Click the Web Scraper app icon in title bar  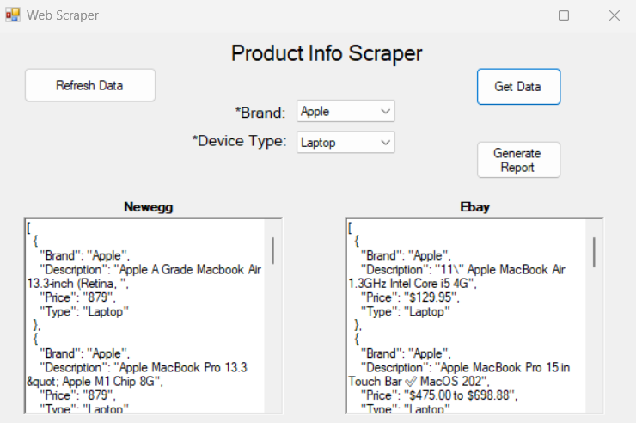[13, 15]
